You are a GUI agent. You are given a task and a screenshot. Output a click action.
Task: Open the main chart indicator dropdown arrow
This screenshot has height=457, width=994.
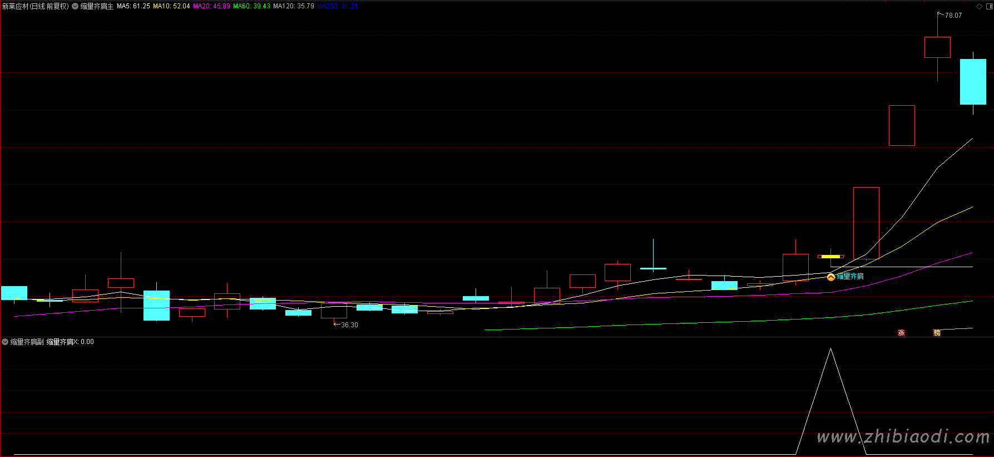pos(75,6)
